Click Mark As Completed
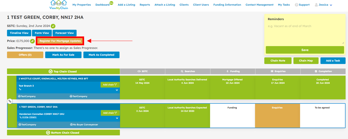Image resolution: width=348 pixels, height=139 pixels. 101,55
